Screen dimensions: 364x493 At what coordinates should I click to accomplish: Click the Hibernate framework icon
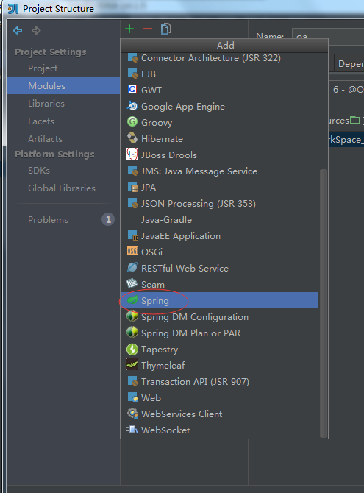(x=132, y=138)
